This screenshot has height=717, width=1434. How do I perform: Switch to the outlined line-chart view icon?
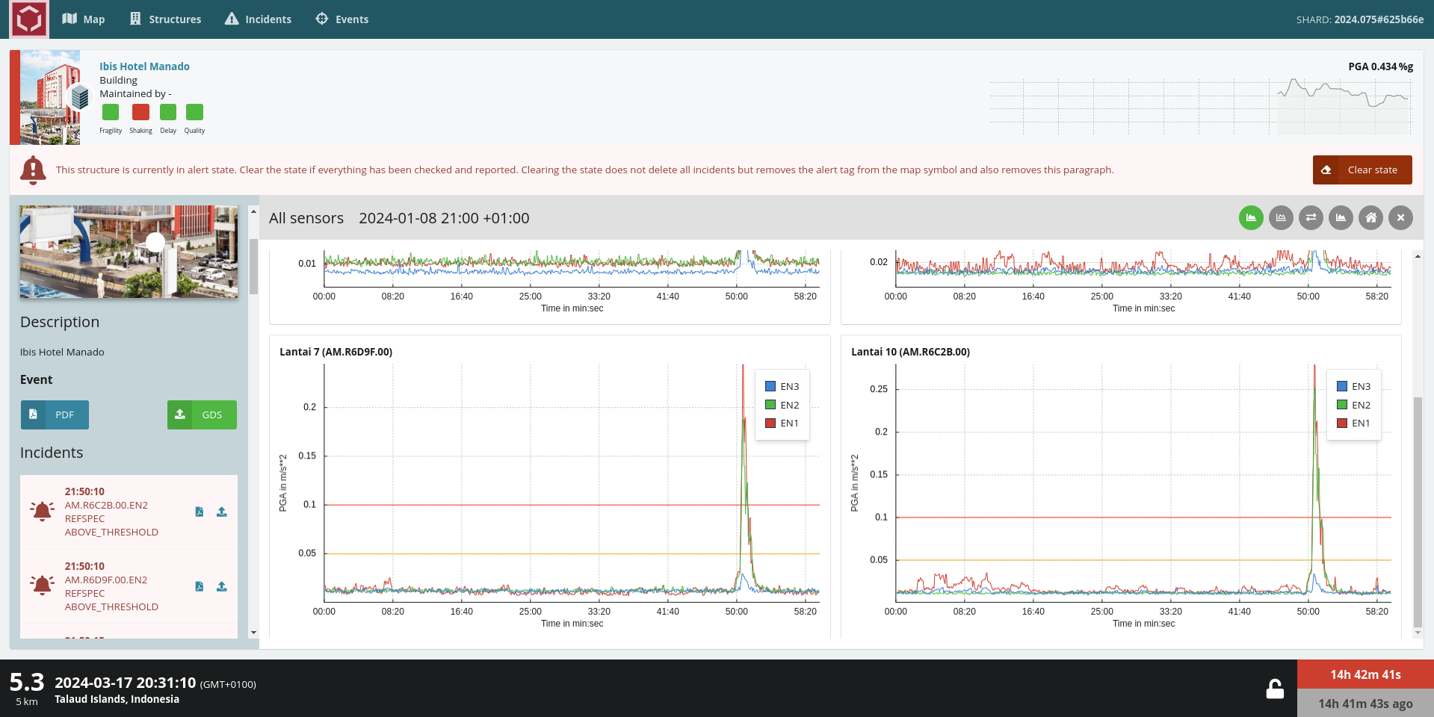click(1281, 218)
